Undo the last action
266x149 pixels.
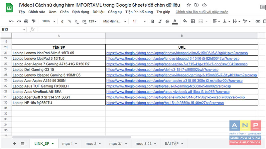click(11, 21)
